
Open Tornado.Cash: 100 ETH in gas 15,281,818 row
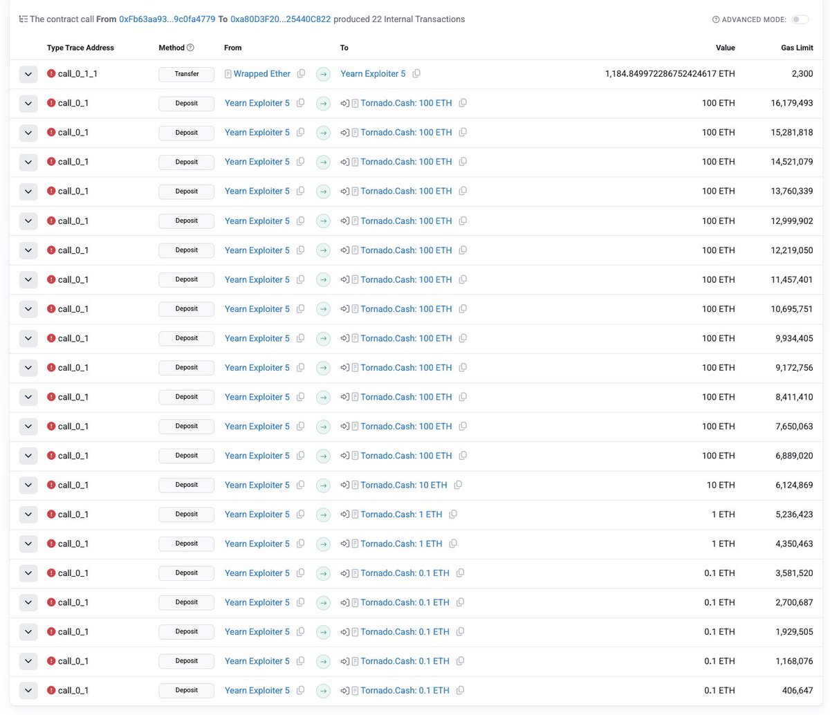coord(406,133)
